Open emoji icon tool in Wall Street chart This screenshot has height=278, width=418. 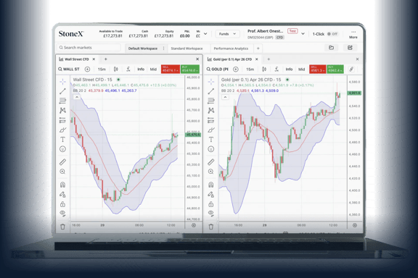62,149
